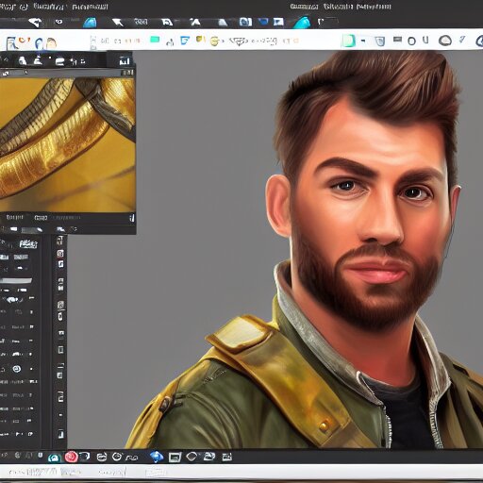483x483 pixels.
Task: Click the green rounded square icon in white toolbar
Action: coord(348,41)
